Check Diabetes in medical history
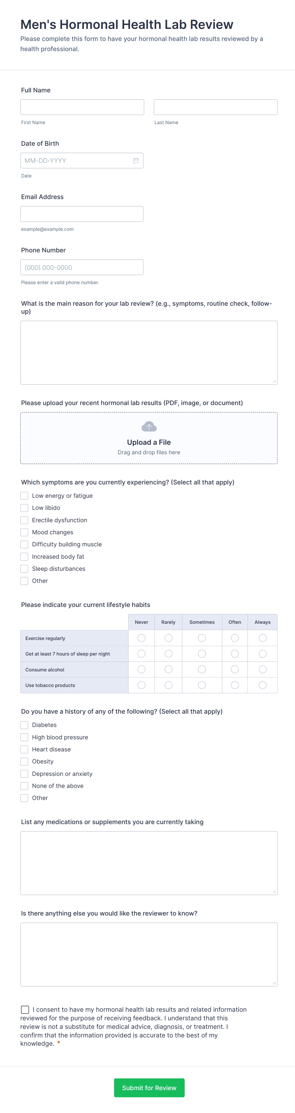Viewport: 295px width, 1113px height. 24,724
